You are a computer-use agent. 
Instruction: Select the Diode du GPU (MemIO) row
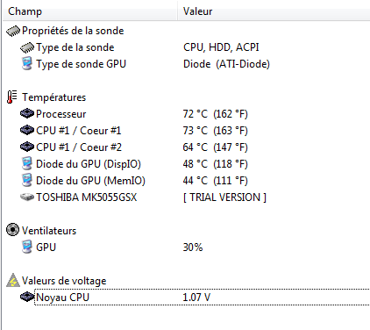click(x=186, y=181)
